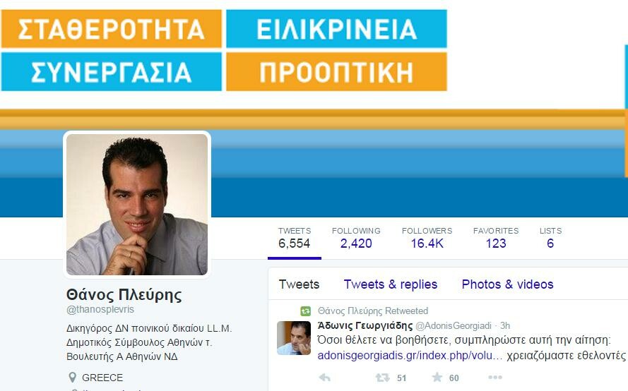The height and width of the screenshot is (391, 628).
Task: Open the Following count 2,420
Action: click(356, 238)
